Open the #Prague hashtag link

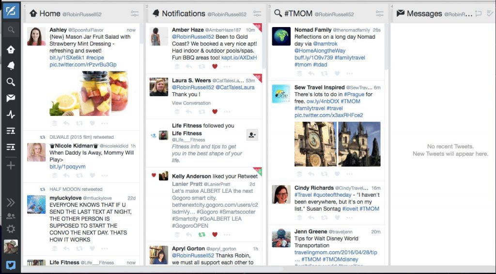point(354,95)
